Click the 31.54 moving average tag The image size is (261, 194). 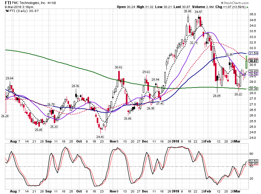pyautogui.click(x=253, y=53)
